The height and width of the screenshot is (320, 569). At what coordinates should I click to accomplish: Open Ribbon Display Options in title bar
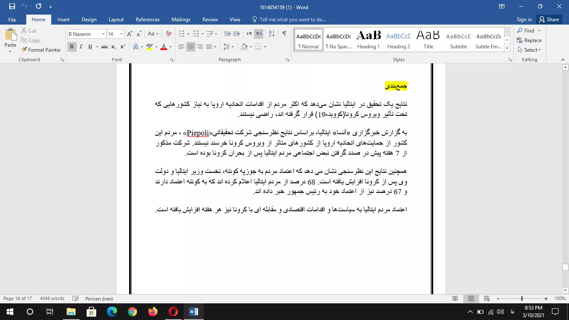point(501,7)
